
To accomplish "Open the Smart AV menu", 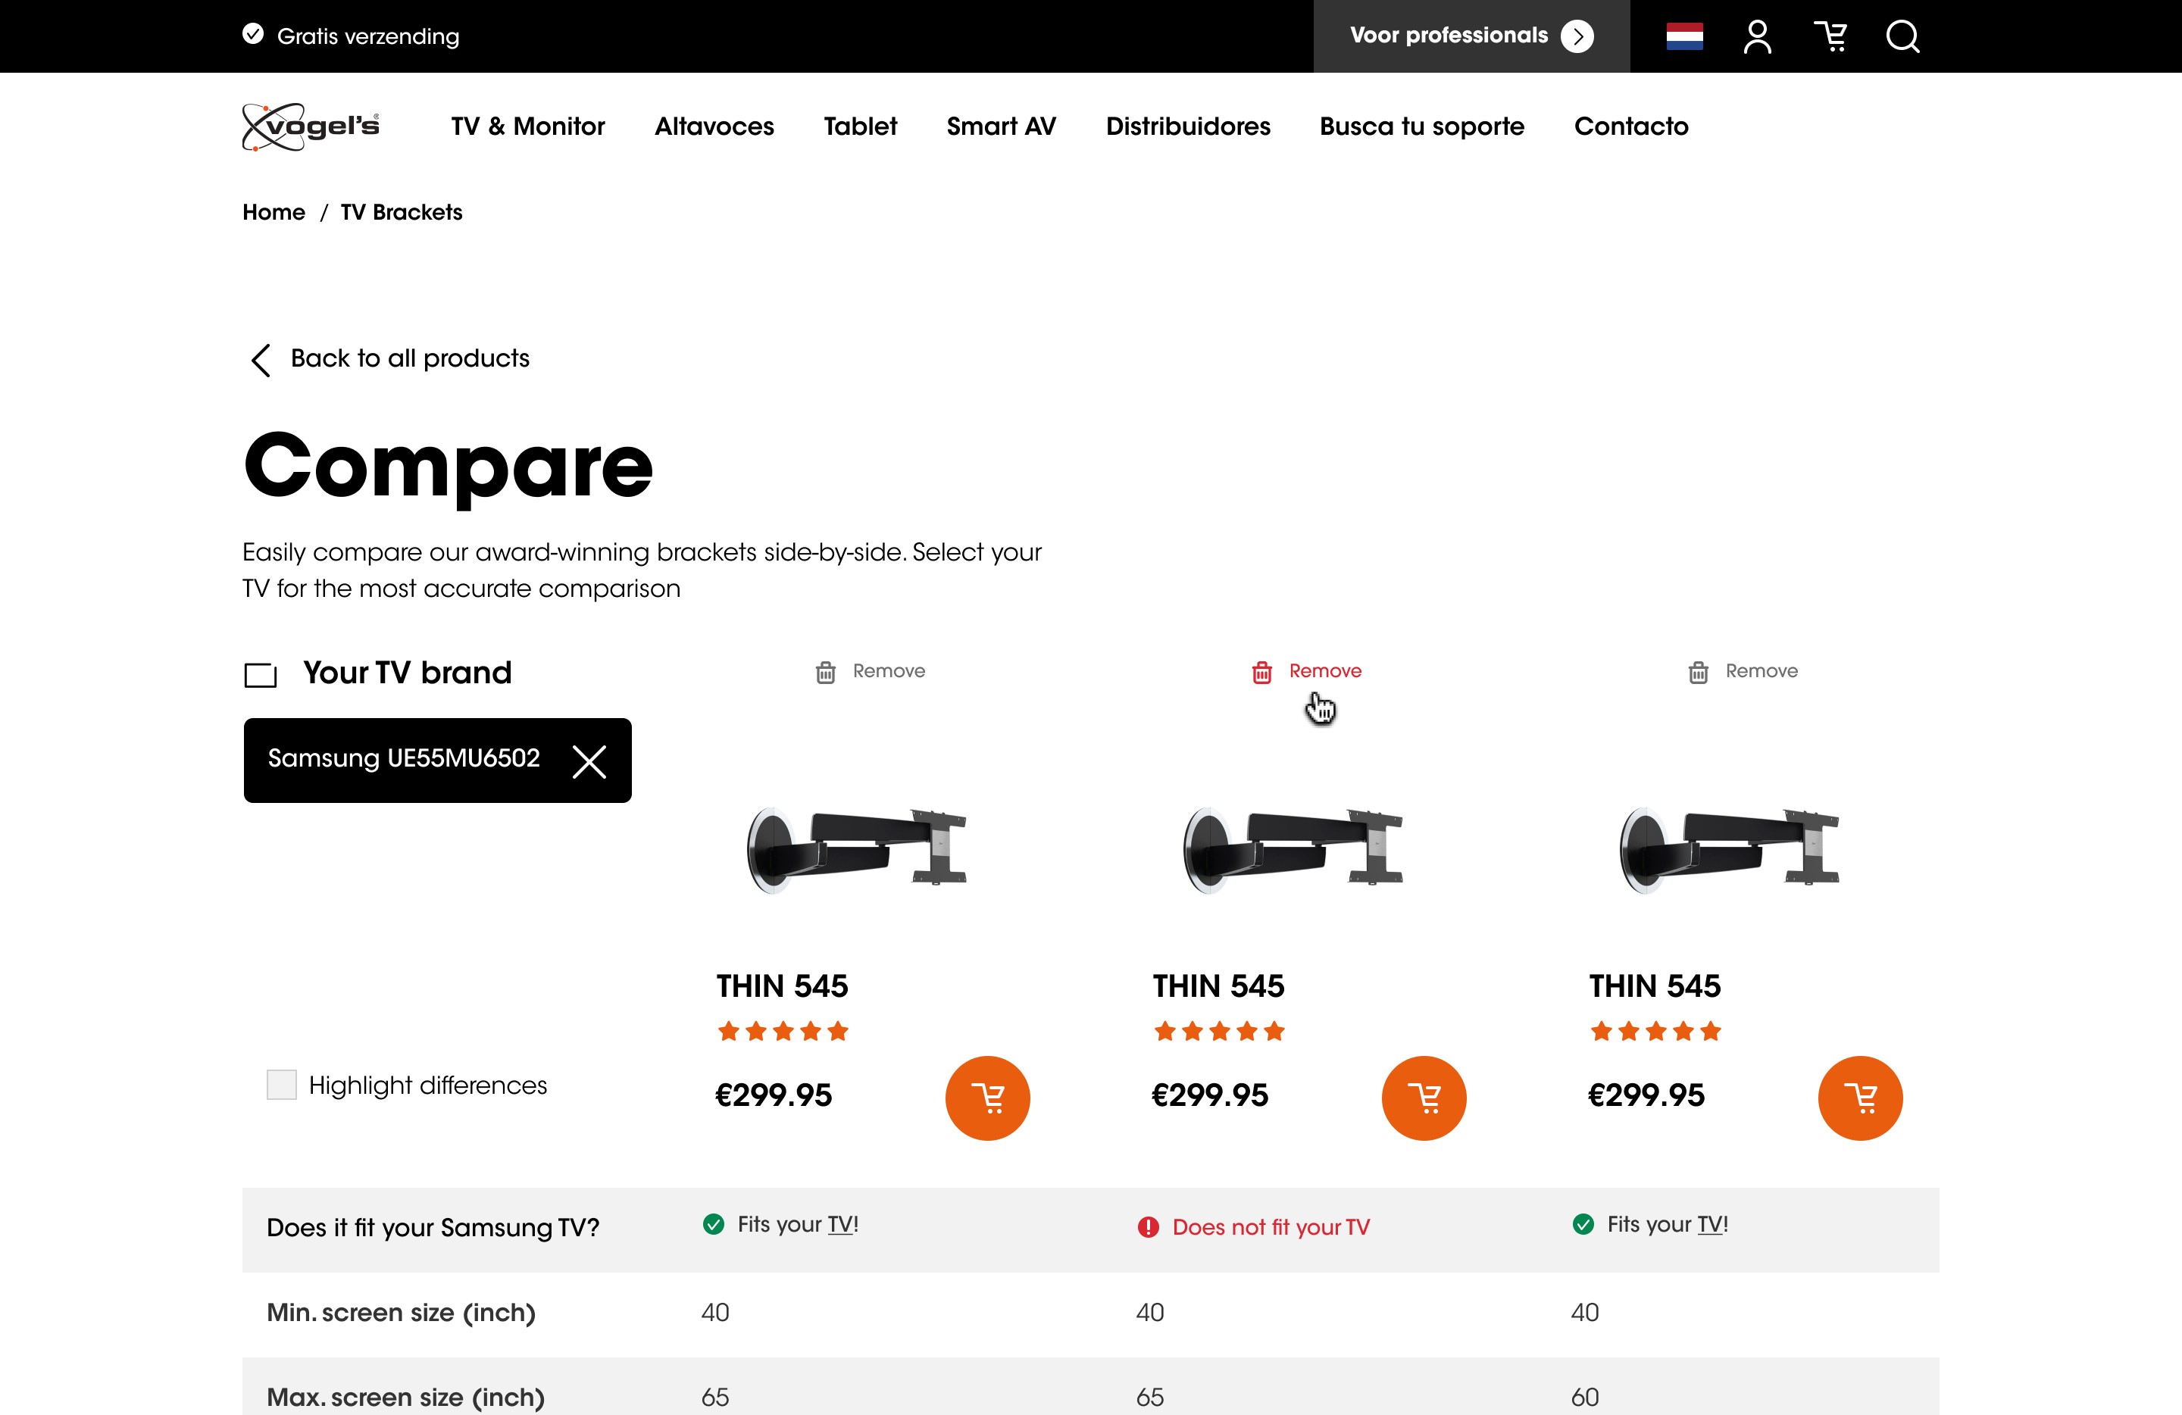I will [1001, 127].
